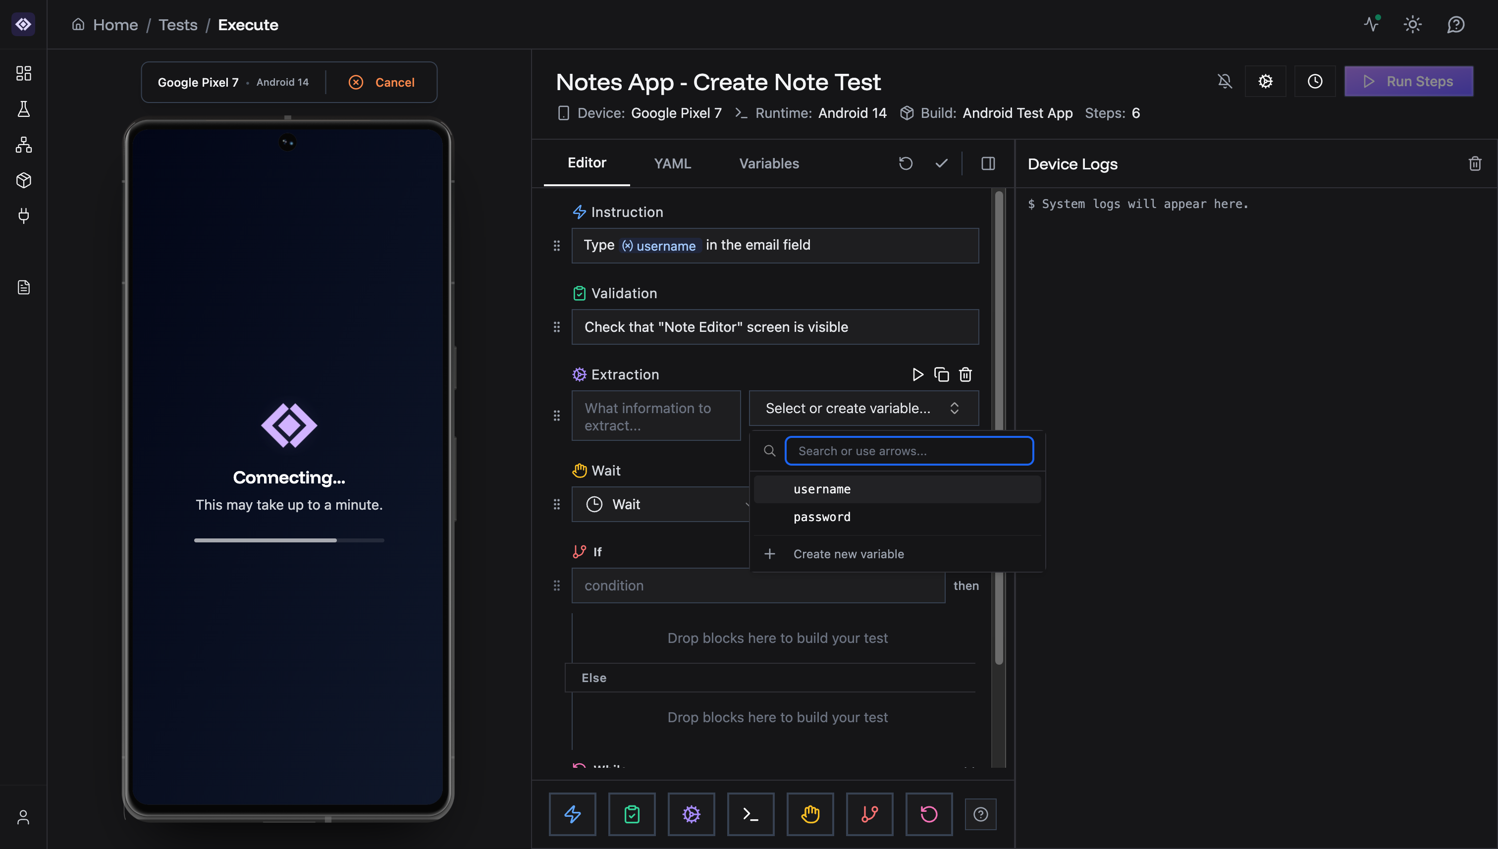The width and height of the screenshot is (1498, 849).
Task: Toggle the light/dark theme sun icon
Action: pos(1412,24)
